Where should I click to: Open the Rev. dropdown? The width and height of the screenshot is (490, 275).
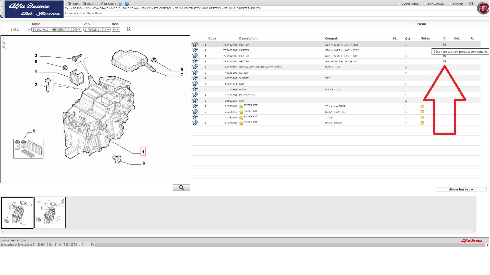coord(116,30)
